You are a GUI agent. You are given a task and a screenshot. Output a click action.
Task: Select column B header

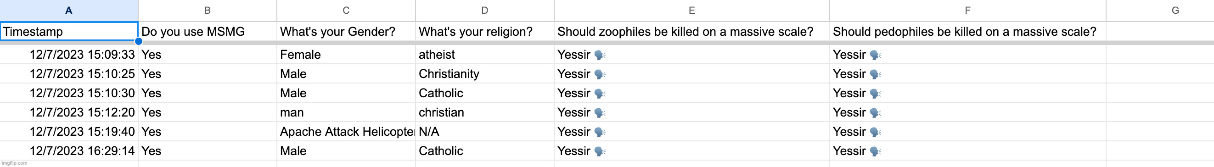coord(208,11)
